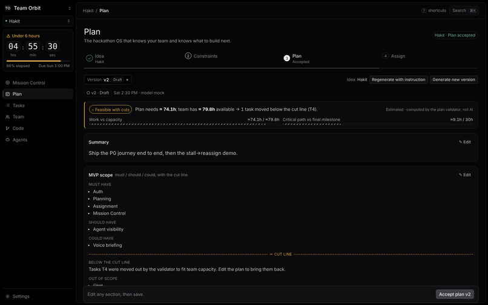The image size is (488, 305).
Task: Click the '≈9.1h / 30h' value
Action: click(x=461, y=119)
